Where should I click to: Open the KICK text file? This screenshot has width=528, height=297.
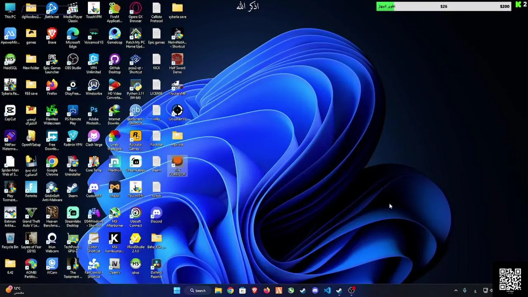click(x=156, y=62)
